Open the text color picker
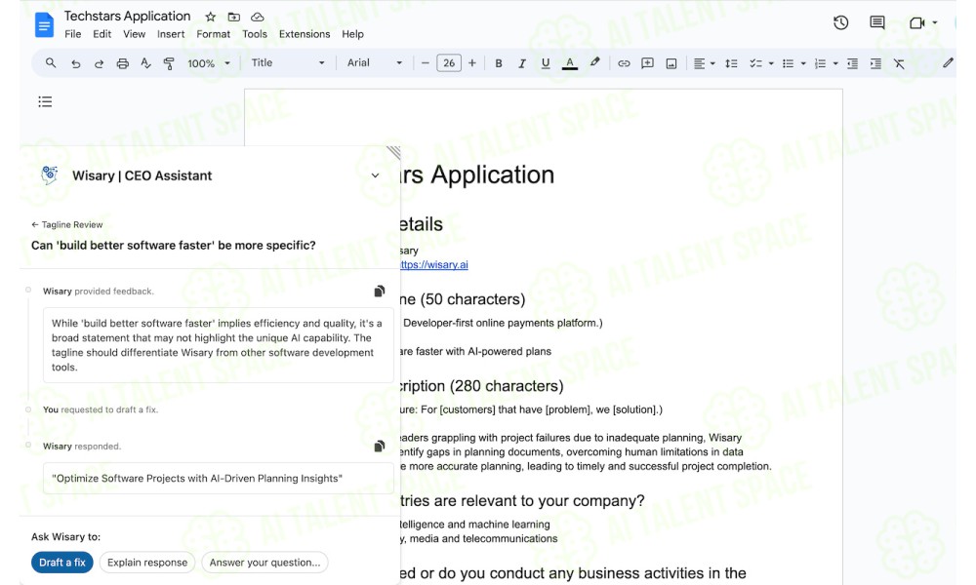 (x=570, y=63)
